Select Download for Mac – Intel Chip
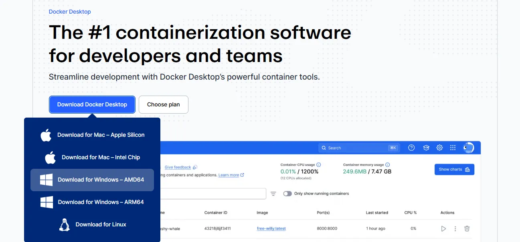This screenshot has height=242, width=520. tap(92, 158)
